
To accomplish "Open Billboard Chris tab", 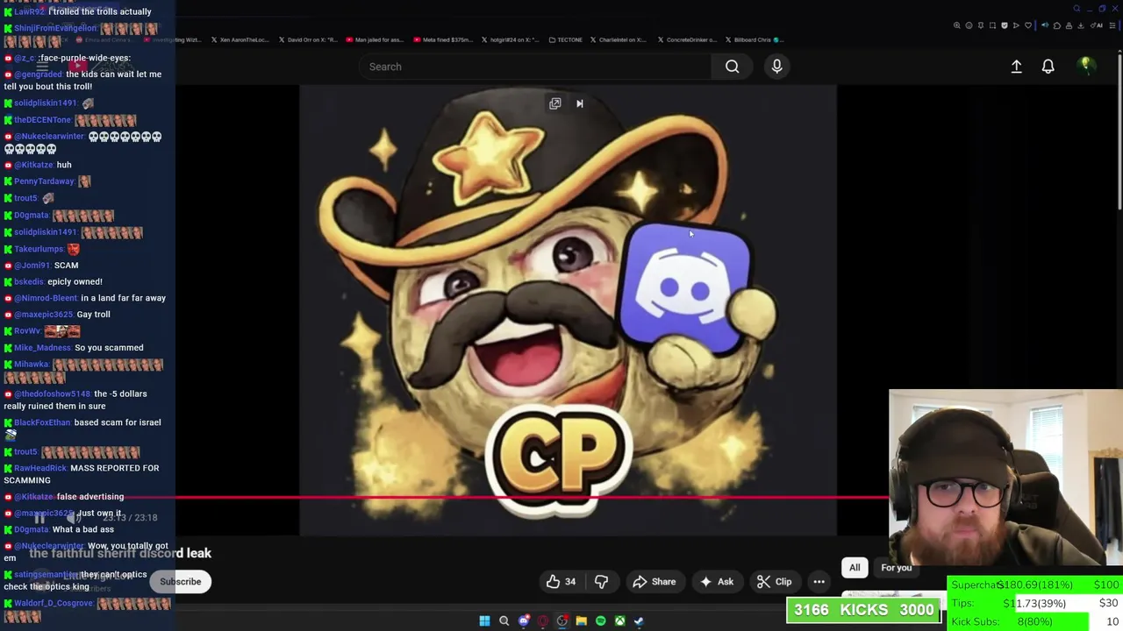I will point(754,39).
